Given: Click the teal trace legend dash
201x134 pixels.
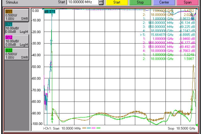Looking at the screenshot, I should (89, 128).
